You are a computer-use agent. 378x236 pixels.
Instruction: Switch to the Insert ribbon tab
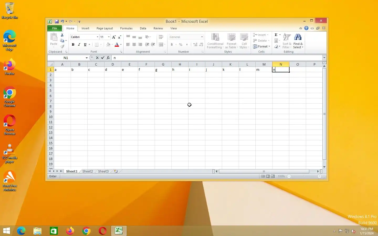click(x=85, y=28)
